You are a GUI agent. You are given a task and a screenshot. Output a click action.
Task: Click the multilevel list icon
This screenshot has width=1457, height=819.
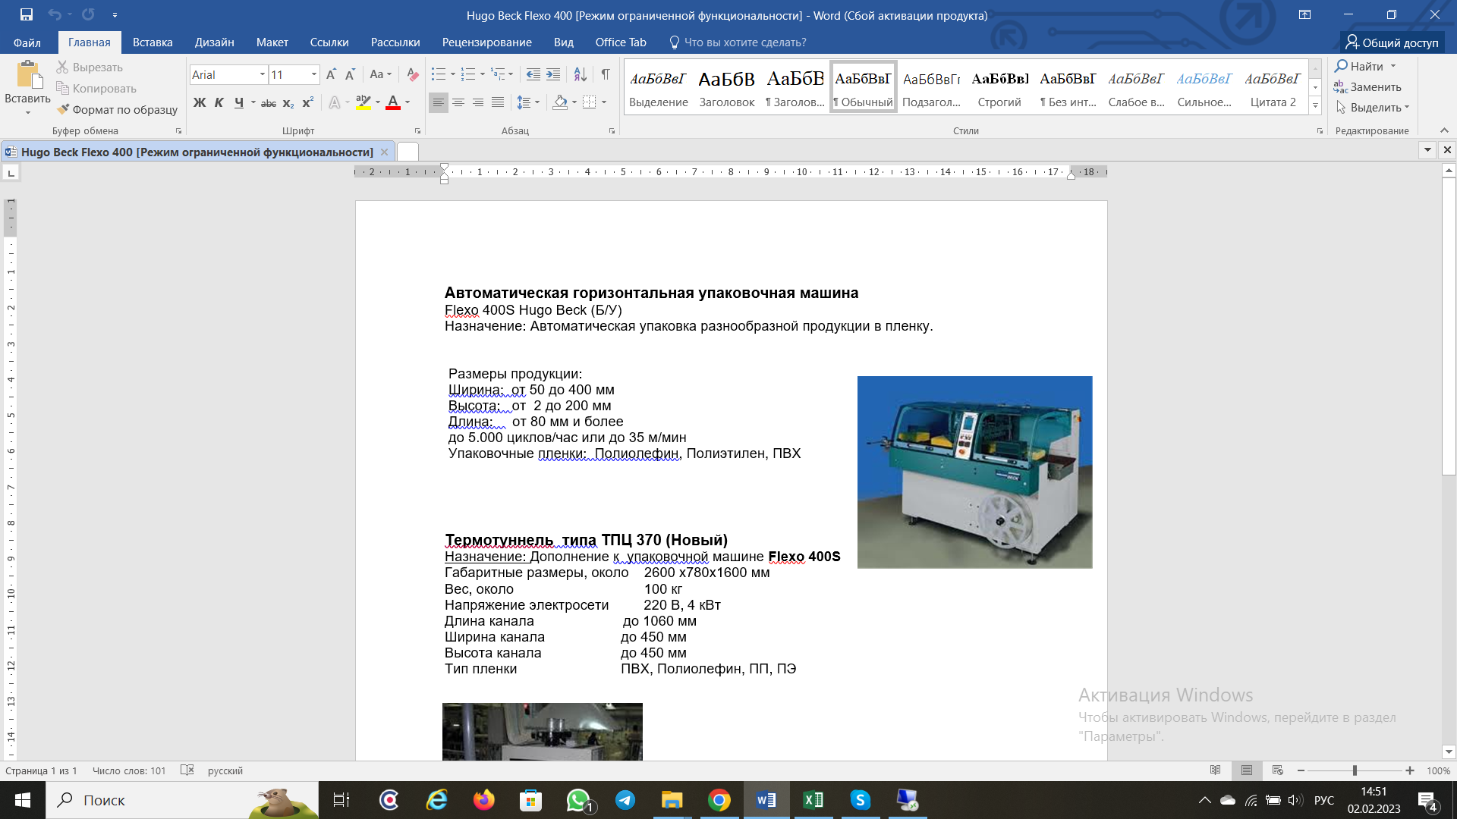(x=498, y=74)
